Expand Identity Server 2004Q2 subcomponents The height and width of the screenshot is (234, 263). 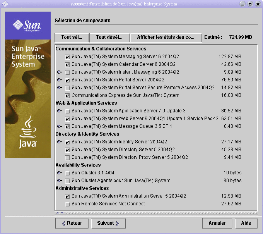[60, 142]
